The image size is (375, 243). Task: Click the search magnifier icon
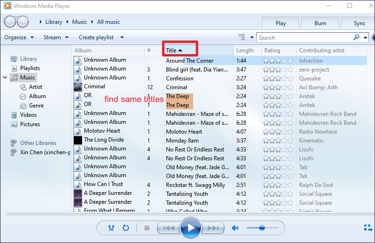tap(357, 37)
